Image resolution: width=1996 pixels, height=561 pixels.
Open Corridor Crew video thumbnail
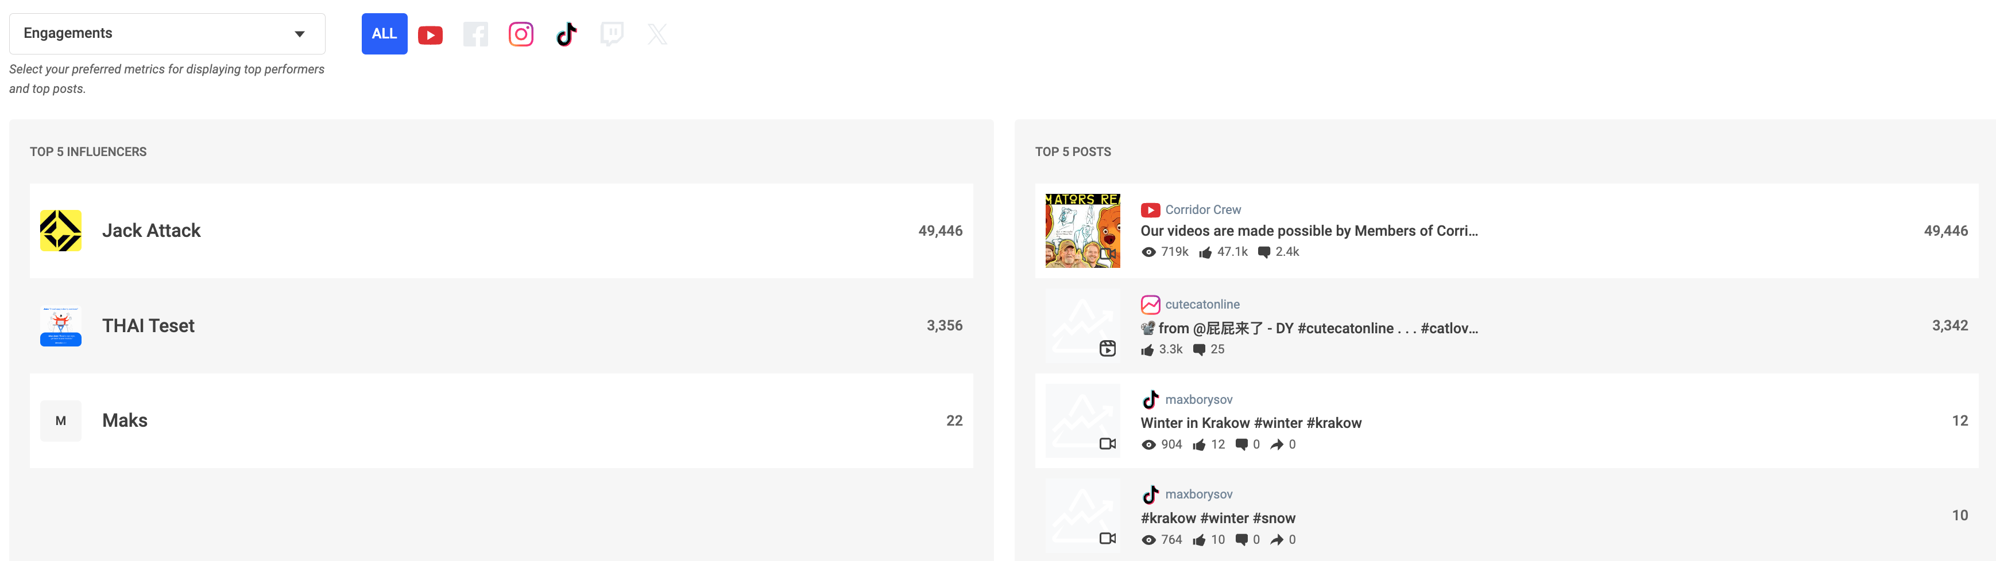click(x=1082, y=231)
